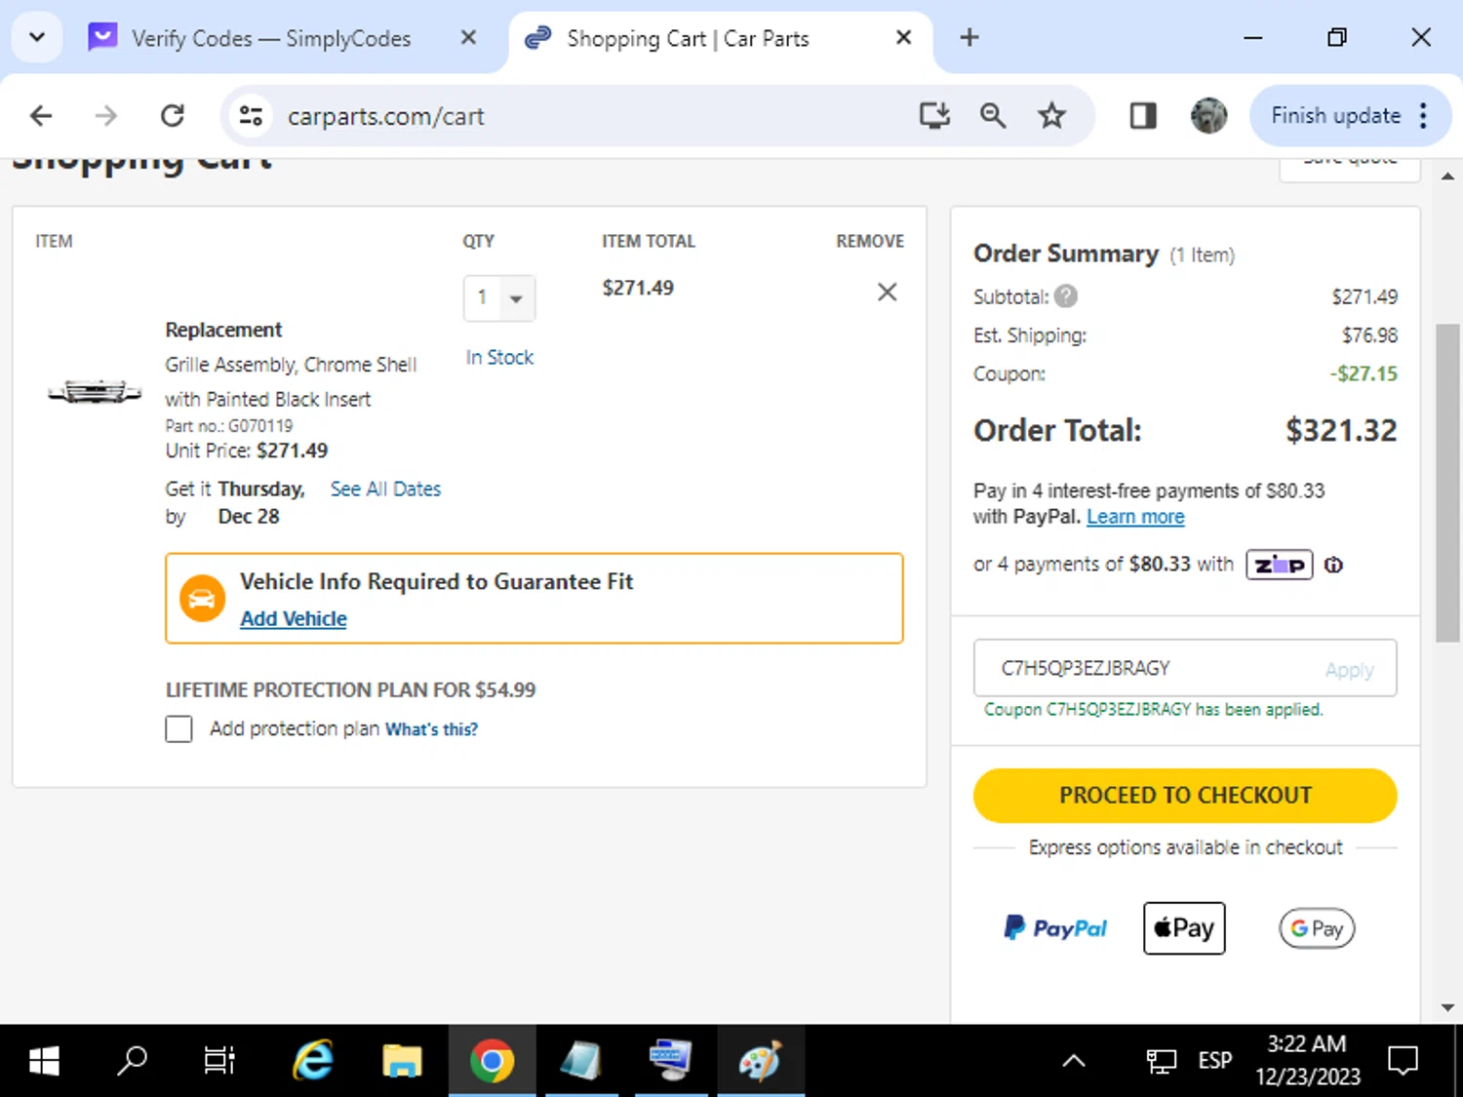The image size is (1463, 1097).
Task: Click the Chrome taskbar icon
Action: tap(492, 1060)
